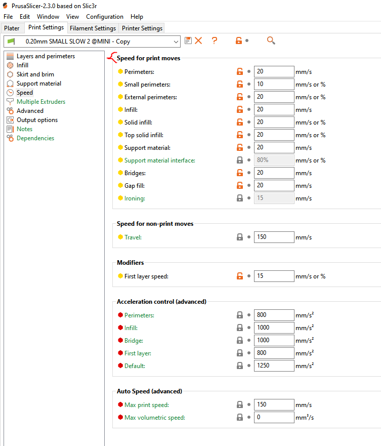Click the Travel speed input field
381x446 pixels.
[274, 237]
